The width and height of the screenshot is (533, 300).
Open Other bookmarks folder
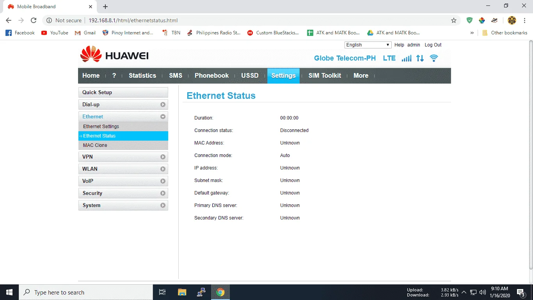[505, 33]
